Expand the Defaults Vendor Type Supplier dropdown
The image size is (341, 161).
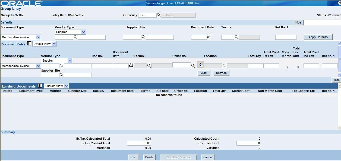84,32
